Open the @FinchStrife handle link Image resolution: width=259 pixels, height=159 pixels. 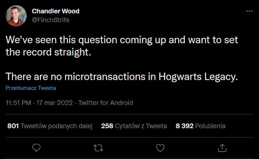coord(50,20)
